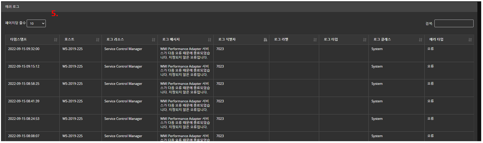Click WS-2019-225 host in the 08:58:25 row
Image resolution: width=483 pixels, height=143 pixels.
[x=73, y=84]
